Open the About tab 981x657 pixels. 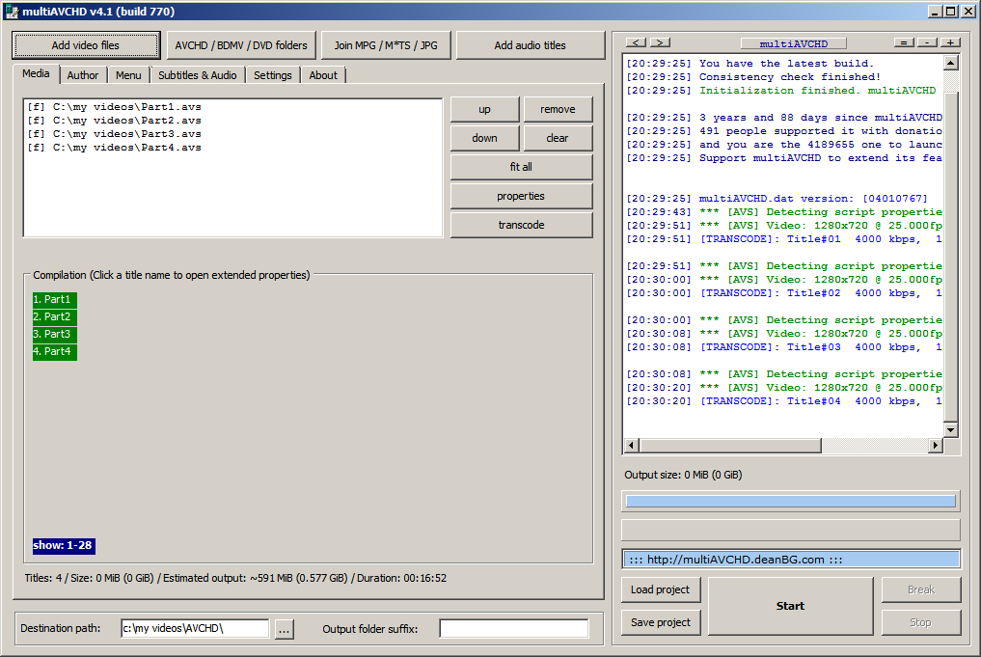[323, 75]
